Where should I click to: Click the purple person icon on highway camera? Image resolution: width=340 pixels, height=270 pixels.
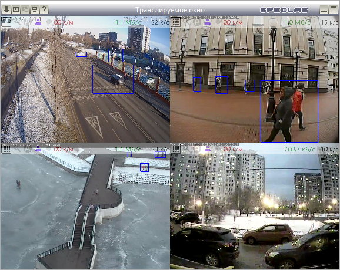38,22
